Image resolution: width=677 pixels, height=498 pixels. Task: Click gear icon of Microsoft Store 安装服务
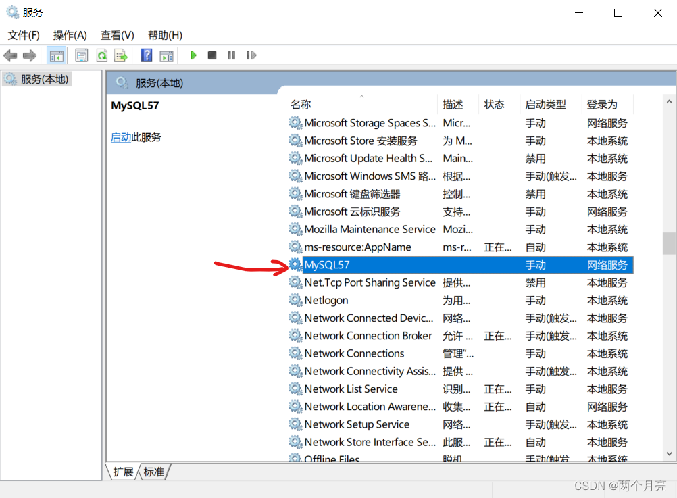click(295, 141)
